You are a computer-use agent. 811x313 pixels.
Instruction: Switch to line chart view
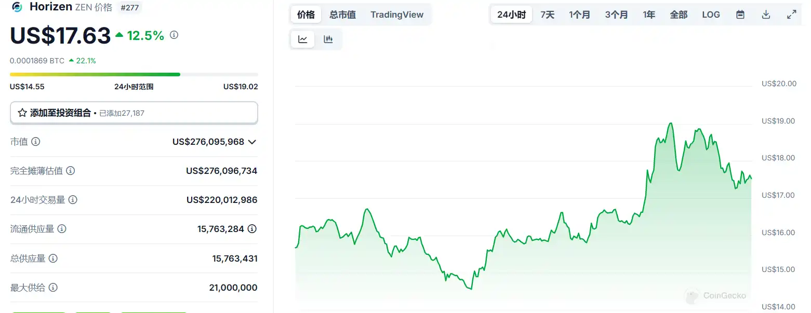(x=302, y=39)
